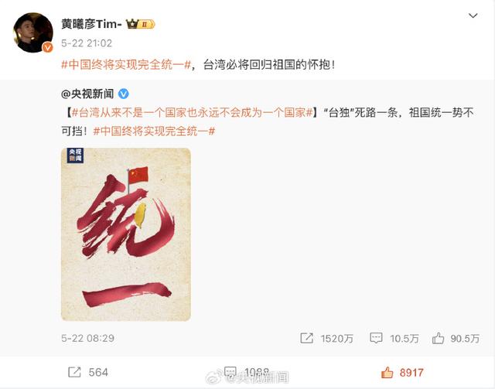Open second hashtag 中国终将实现完全统一 in quoted post
This screenshot has width=495, height=389.
[154, 131]
